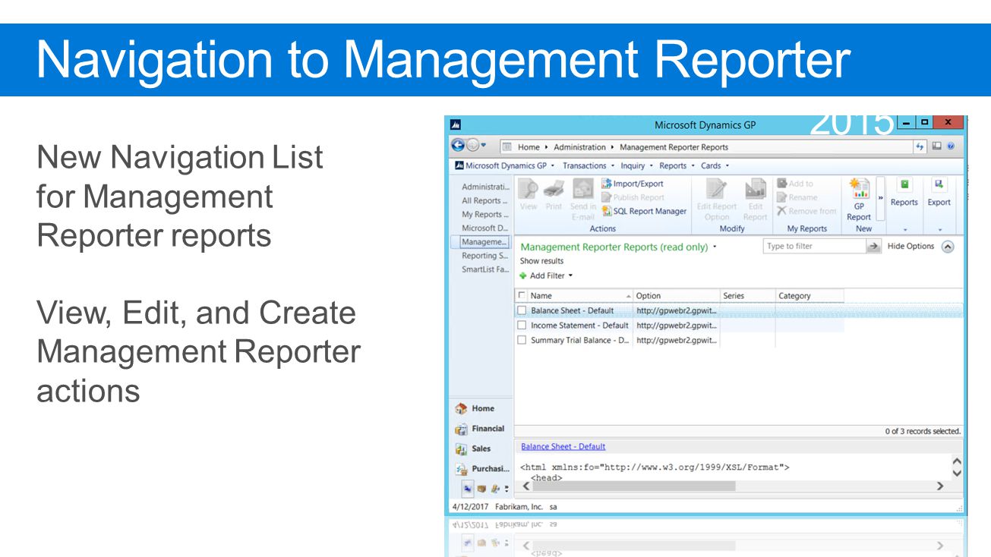The image size is (991, 557).
Task: Click the refresh icon in address bar
Action: click(x=921, y=147)
